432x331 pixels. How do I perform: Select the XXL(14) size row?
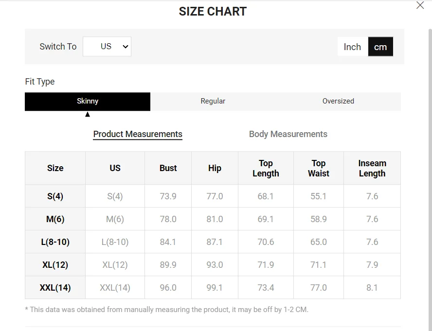coord(213,287)
